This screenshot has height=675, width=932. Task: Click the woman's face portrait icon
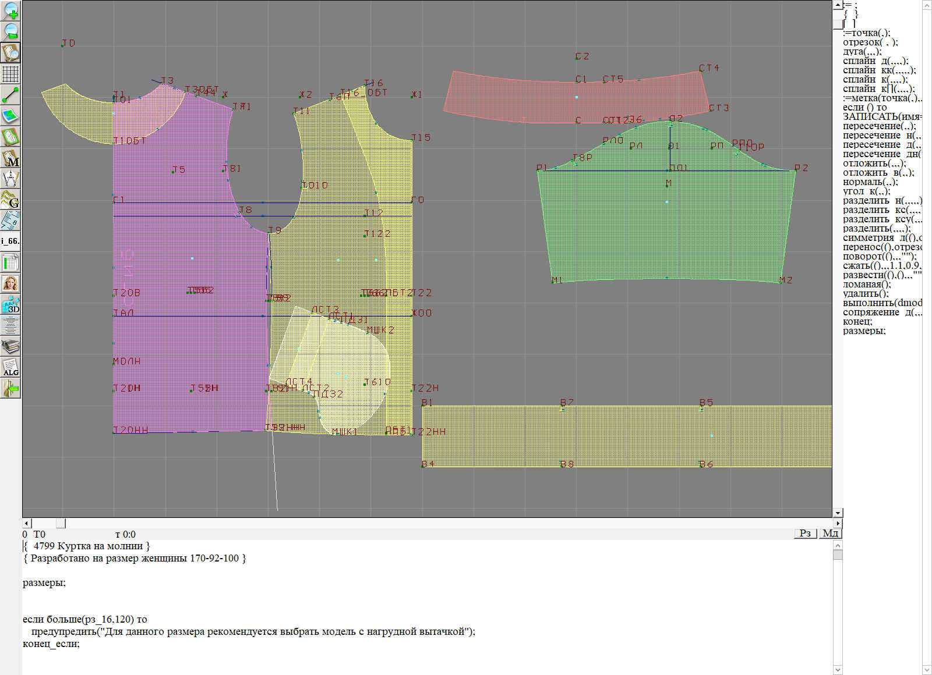[x=11, y=283]
